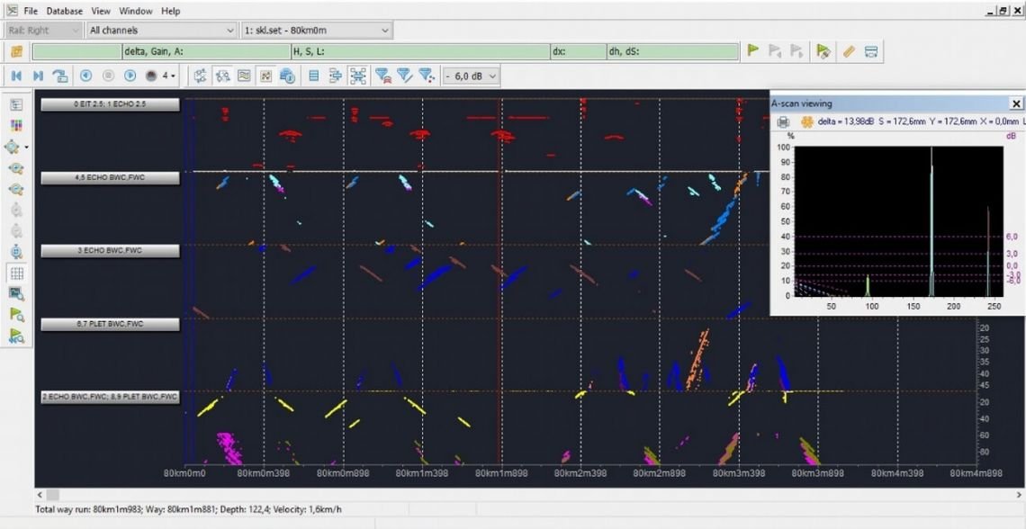Image resolution: width=1026 pixels, height=529 pixels.
Task: Open the All channels dropdown
Action: point(162,31)
